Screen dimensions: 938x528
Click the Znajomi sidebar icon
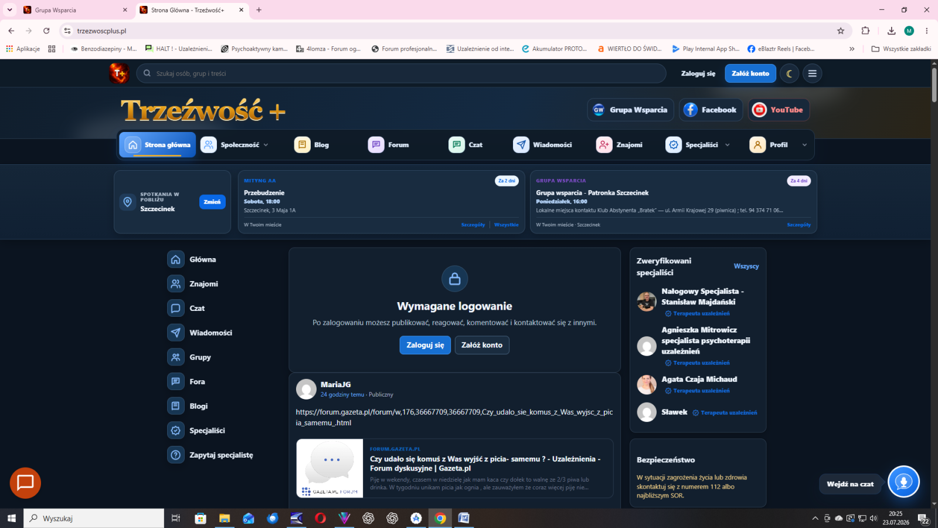[176, 284]
